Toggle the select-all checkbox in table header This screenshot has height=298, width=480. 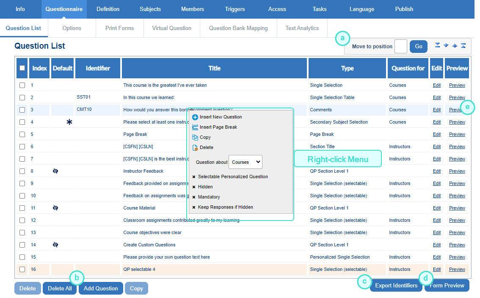pyautogui.click(x=22, y=68)
